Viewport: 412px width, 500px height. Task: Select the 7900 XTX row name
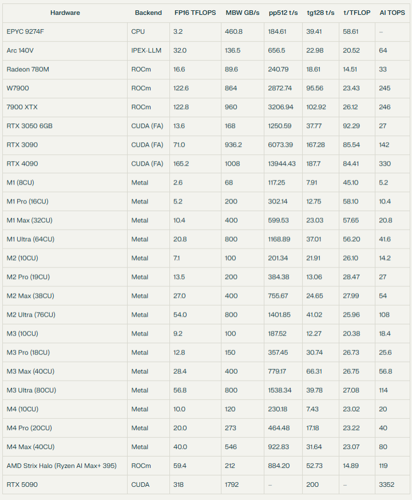click(22, 107)
